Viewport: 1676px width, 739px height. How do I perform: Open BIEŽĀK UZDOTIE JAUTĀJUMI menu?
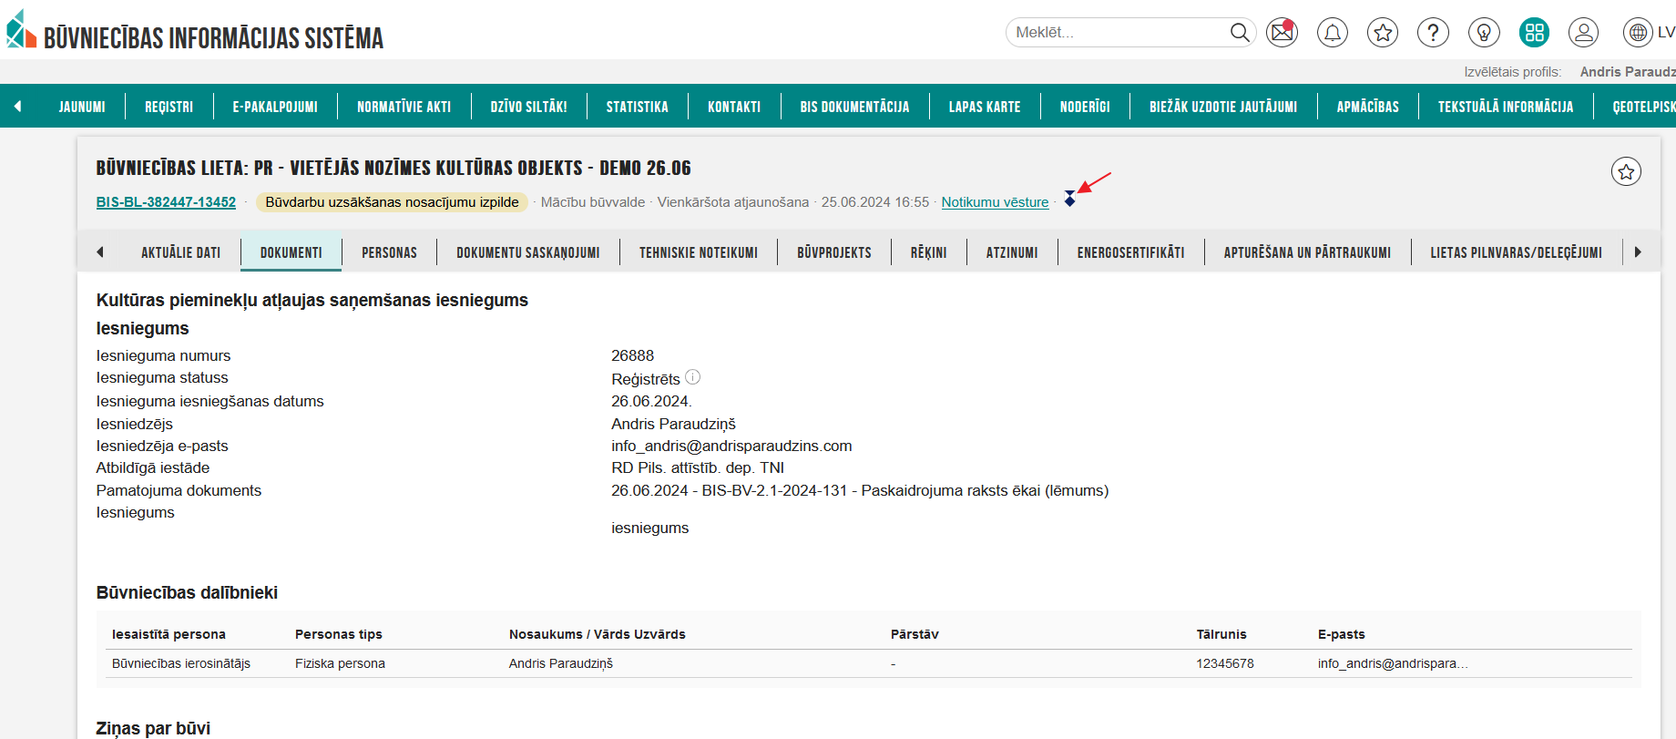coord(1223,107)
